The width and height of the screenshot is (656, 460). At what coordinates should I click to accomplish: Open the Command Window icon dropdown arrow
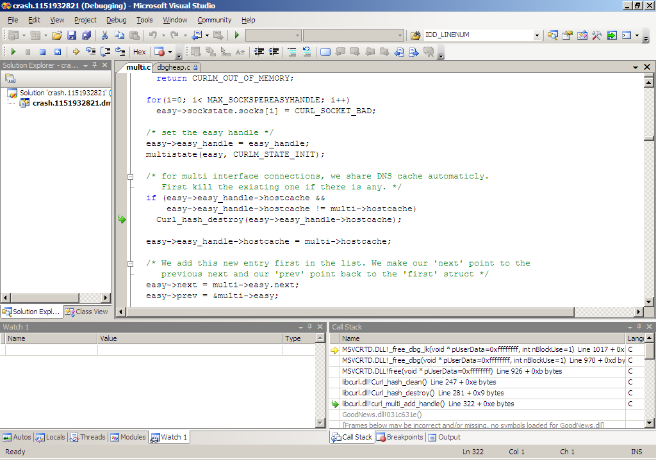pyautogui.click(x=637, y=35)
